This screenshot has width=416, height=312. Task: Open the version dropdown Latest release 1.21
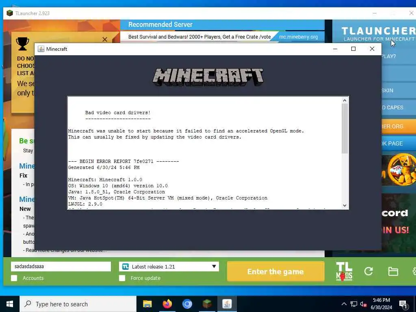point(169,266)
